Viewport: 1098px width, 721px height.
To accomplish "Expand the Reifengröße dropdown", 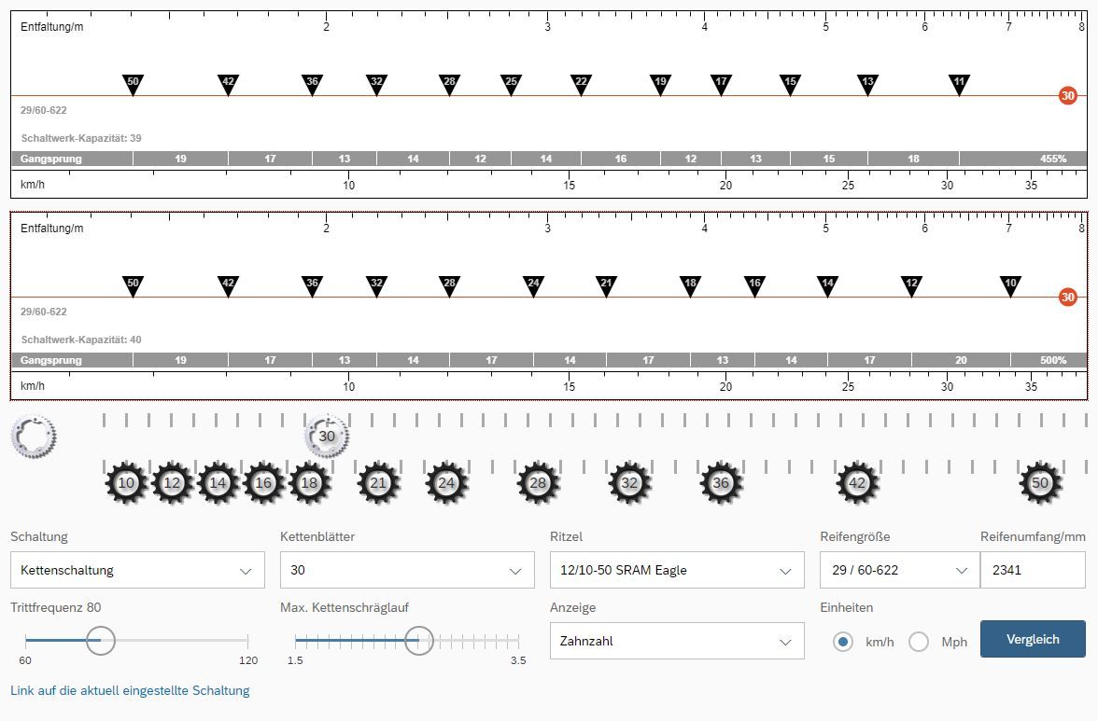I will pyautogui.click(x=898, y=570).
